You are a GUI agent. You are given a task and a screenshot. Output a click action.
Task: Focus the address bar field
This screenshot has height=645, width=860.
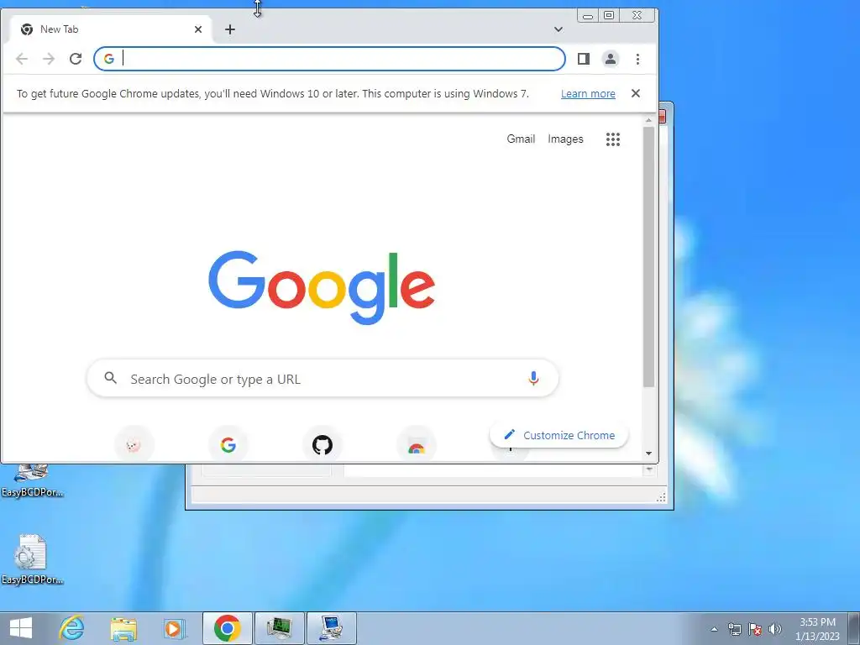coord(329,59)
